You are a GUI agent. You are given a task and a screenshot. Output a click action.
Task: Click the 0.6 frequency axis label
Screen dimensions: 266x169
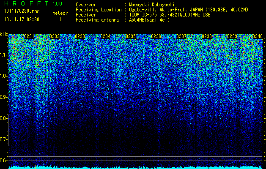(4, 161)
